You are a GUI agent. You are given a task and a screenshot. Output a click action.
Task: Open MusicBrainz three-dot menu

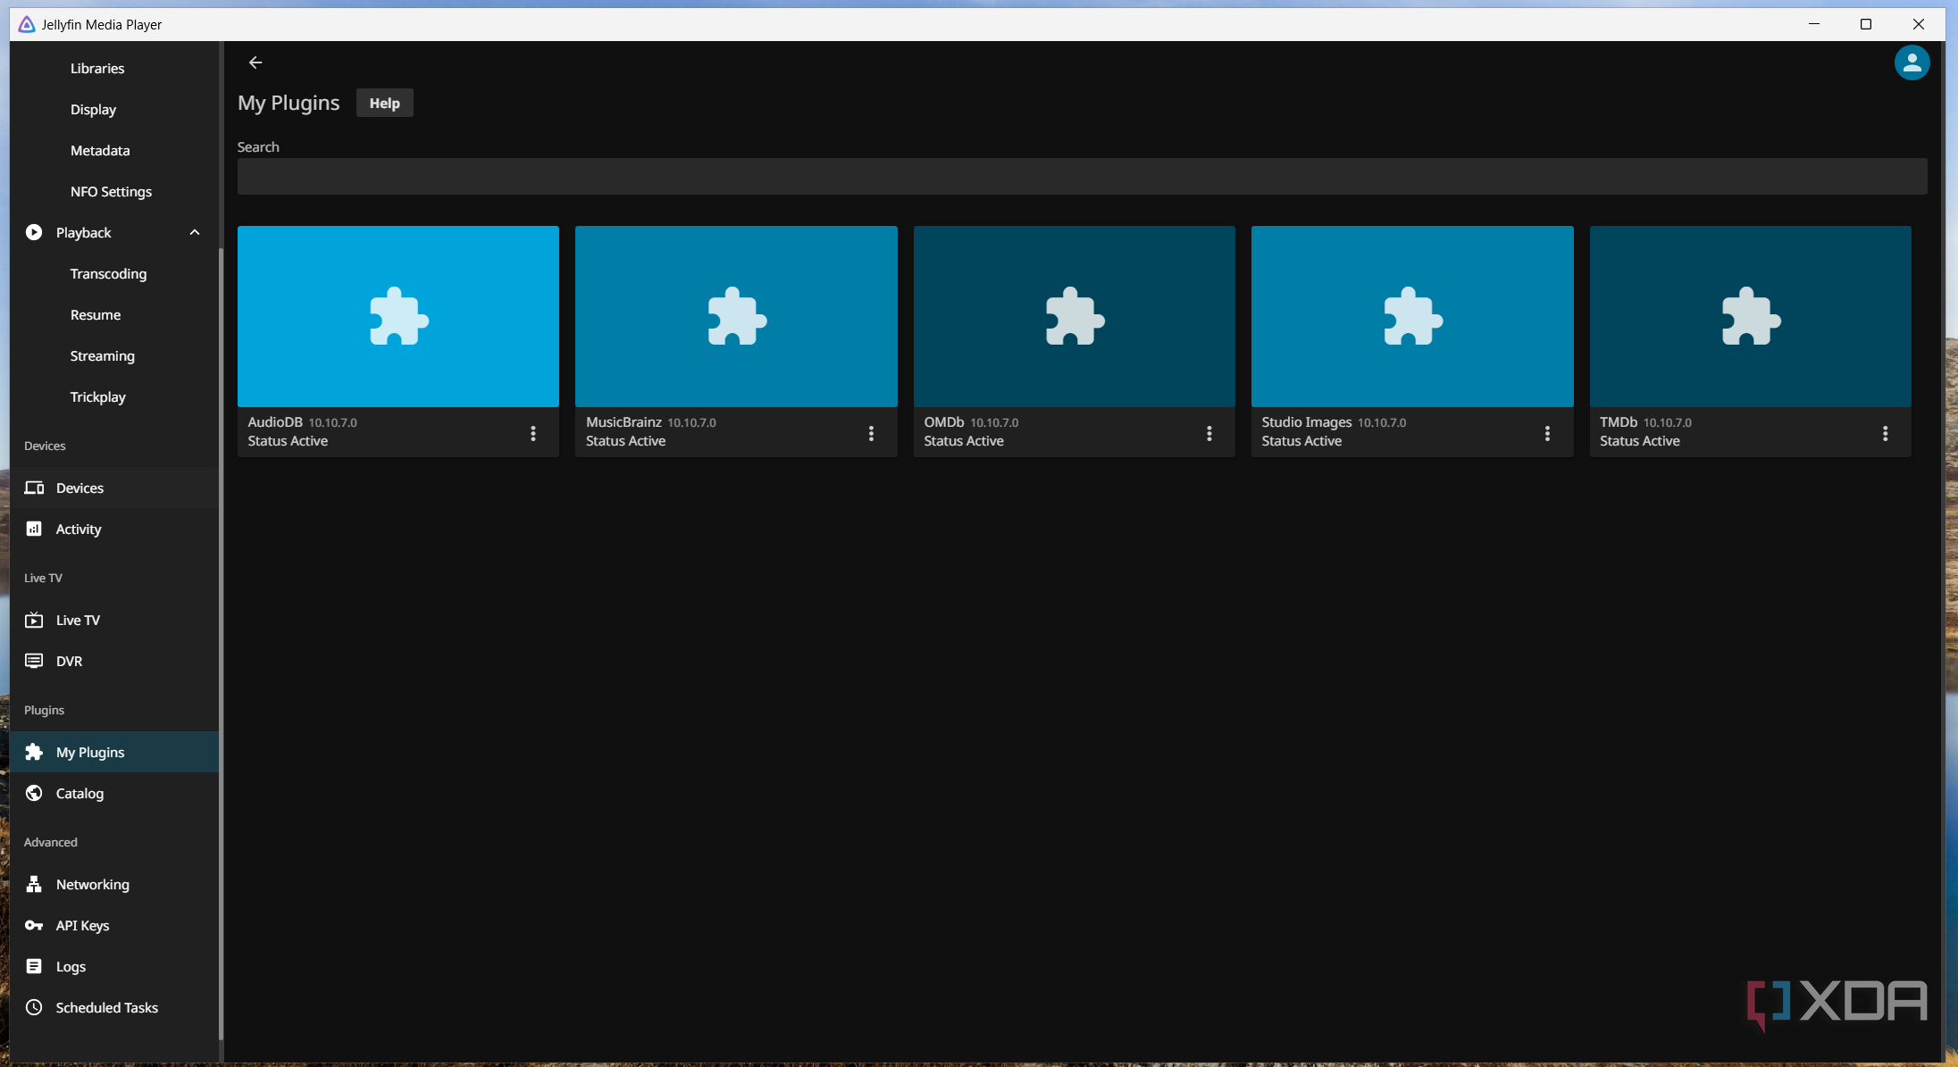[x=871, y=433]
